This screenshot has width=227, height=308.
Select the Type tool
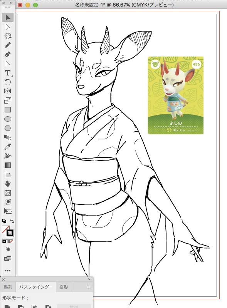tap(8, 73)
